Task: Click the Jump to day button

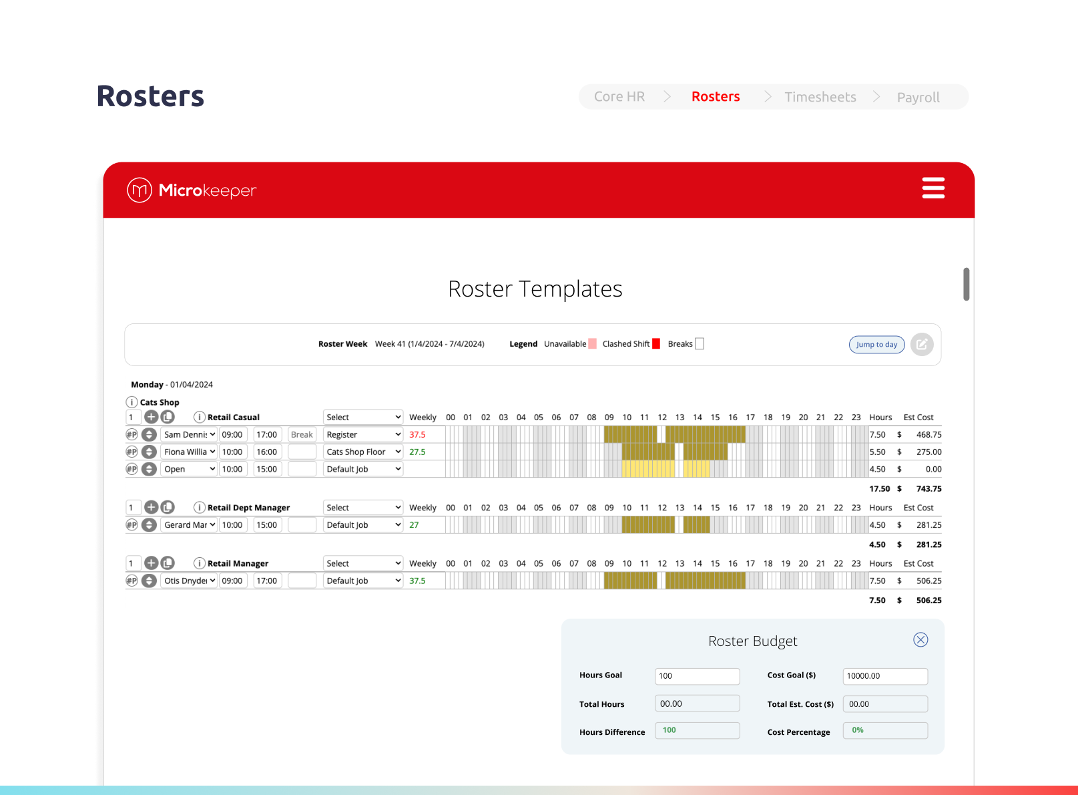Action: 876,345
